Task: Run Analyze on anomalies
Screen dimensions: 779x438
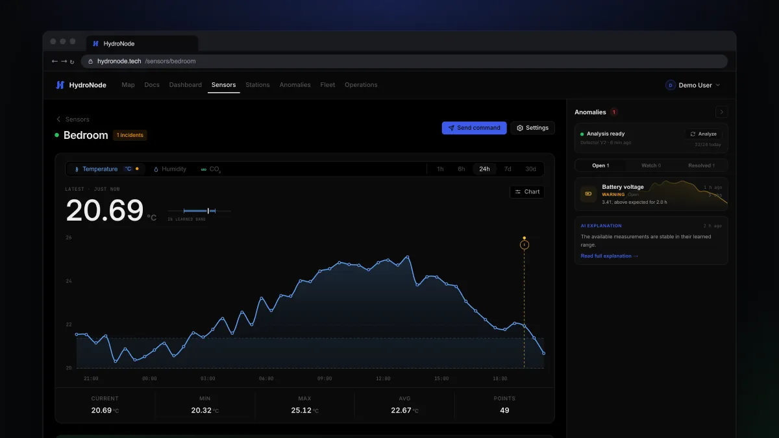Action: click(704, 134)
